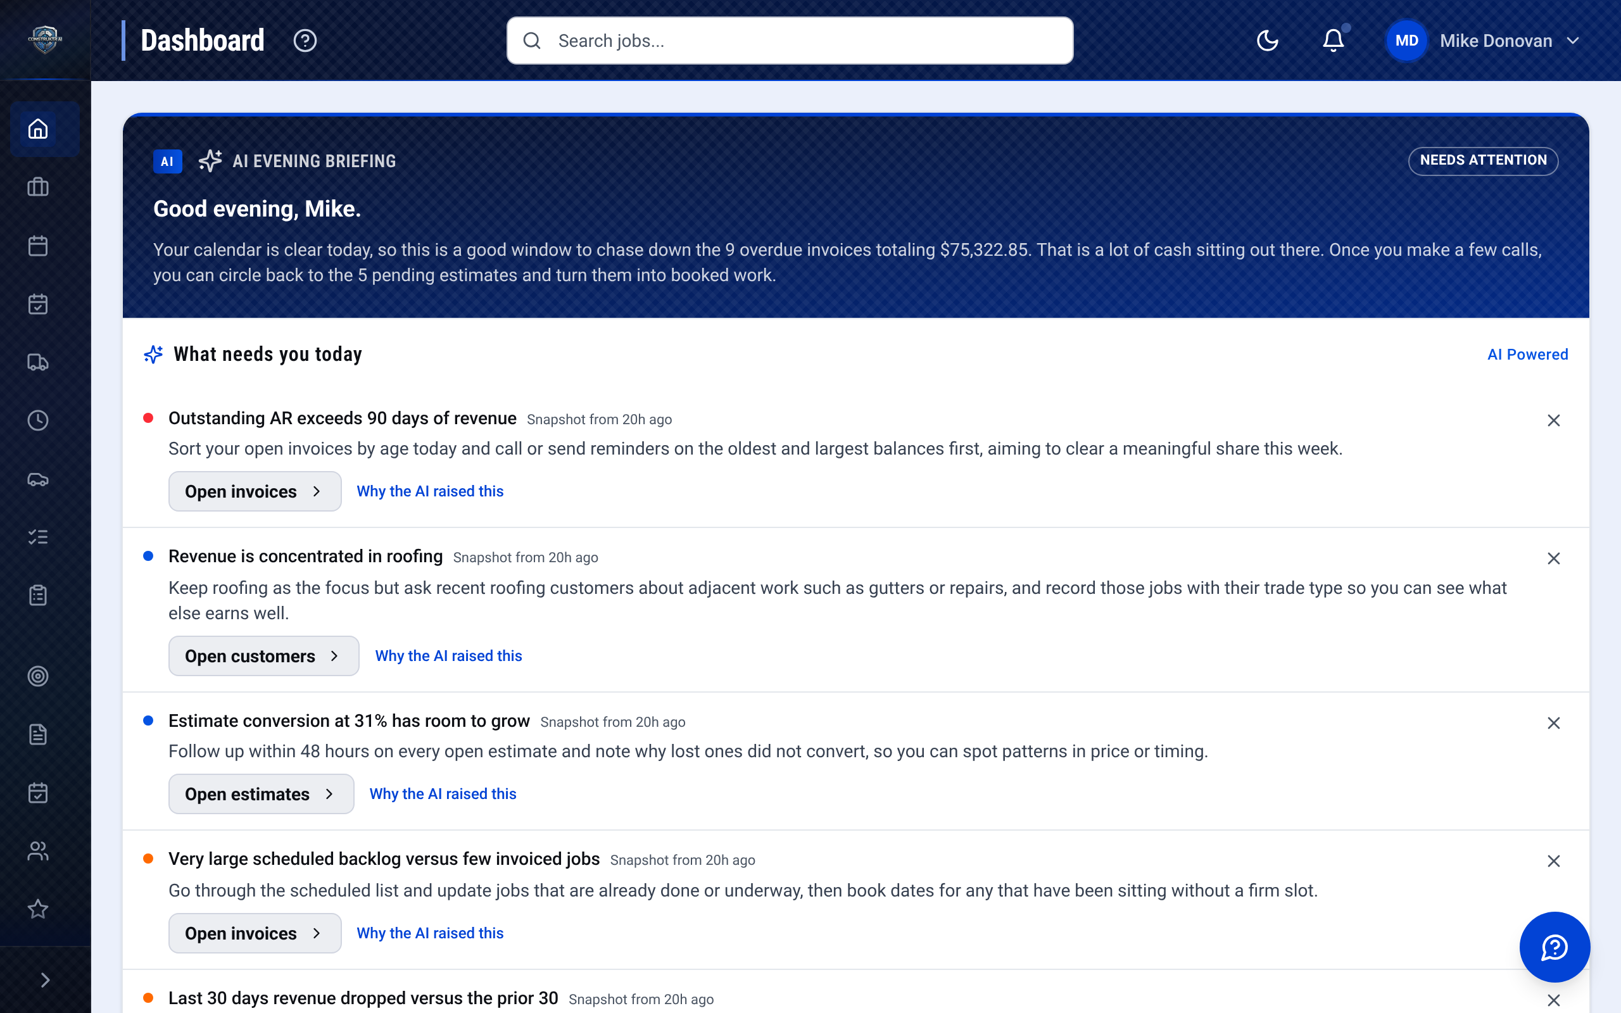Image resolution: width=1621 pixels, height=1013 pixels.
Task: Click the ConstructKai logo
Action: point(45,39)
